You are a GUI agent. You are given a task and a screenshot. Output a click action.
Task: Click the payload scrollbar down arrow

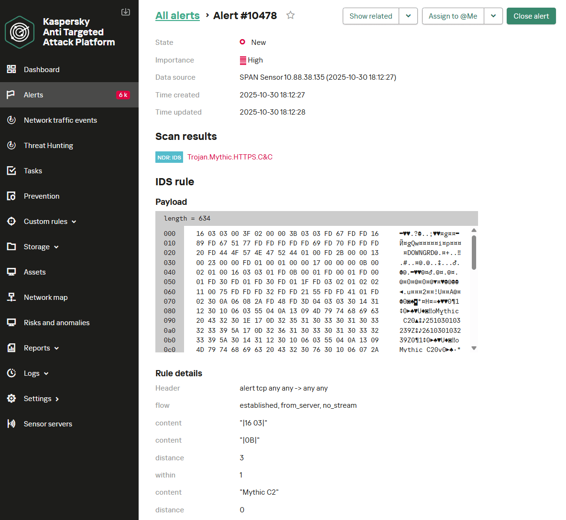coord(474,348)
